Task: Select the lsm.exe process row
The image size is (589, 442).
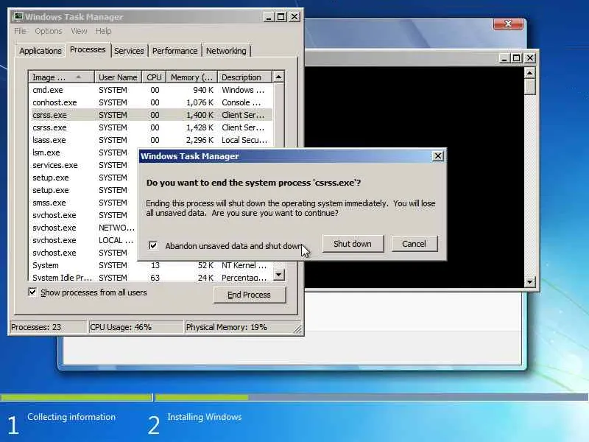Action: pyautogui.click(x=83, y=152)
